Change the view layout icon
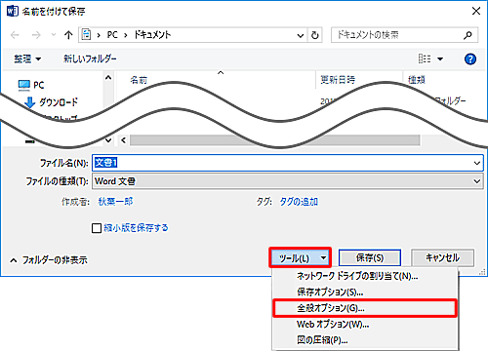Viewport: 488px width, 351px height. click(x=425, y=58)
